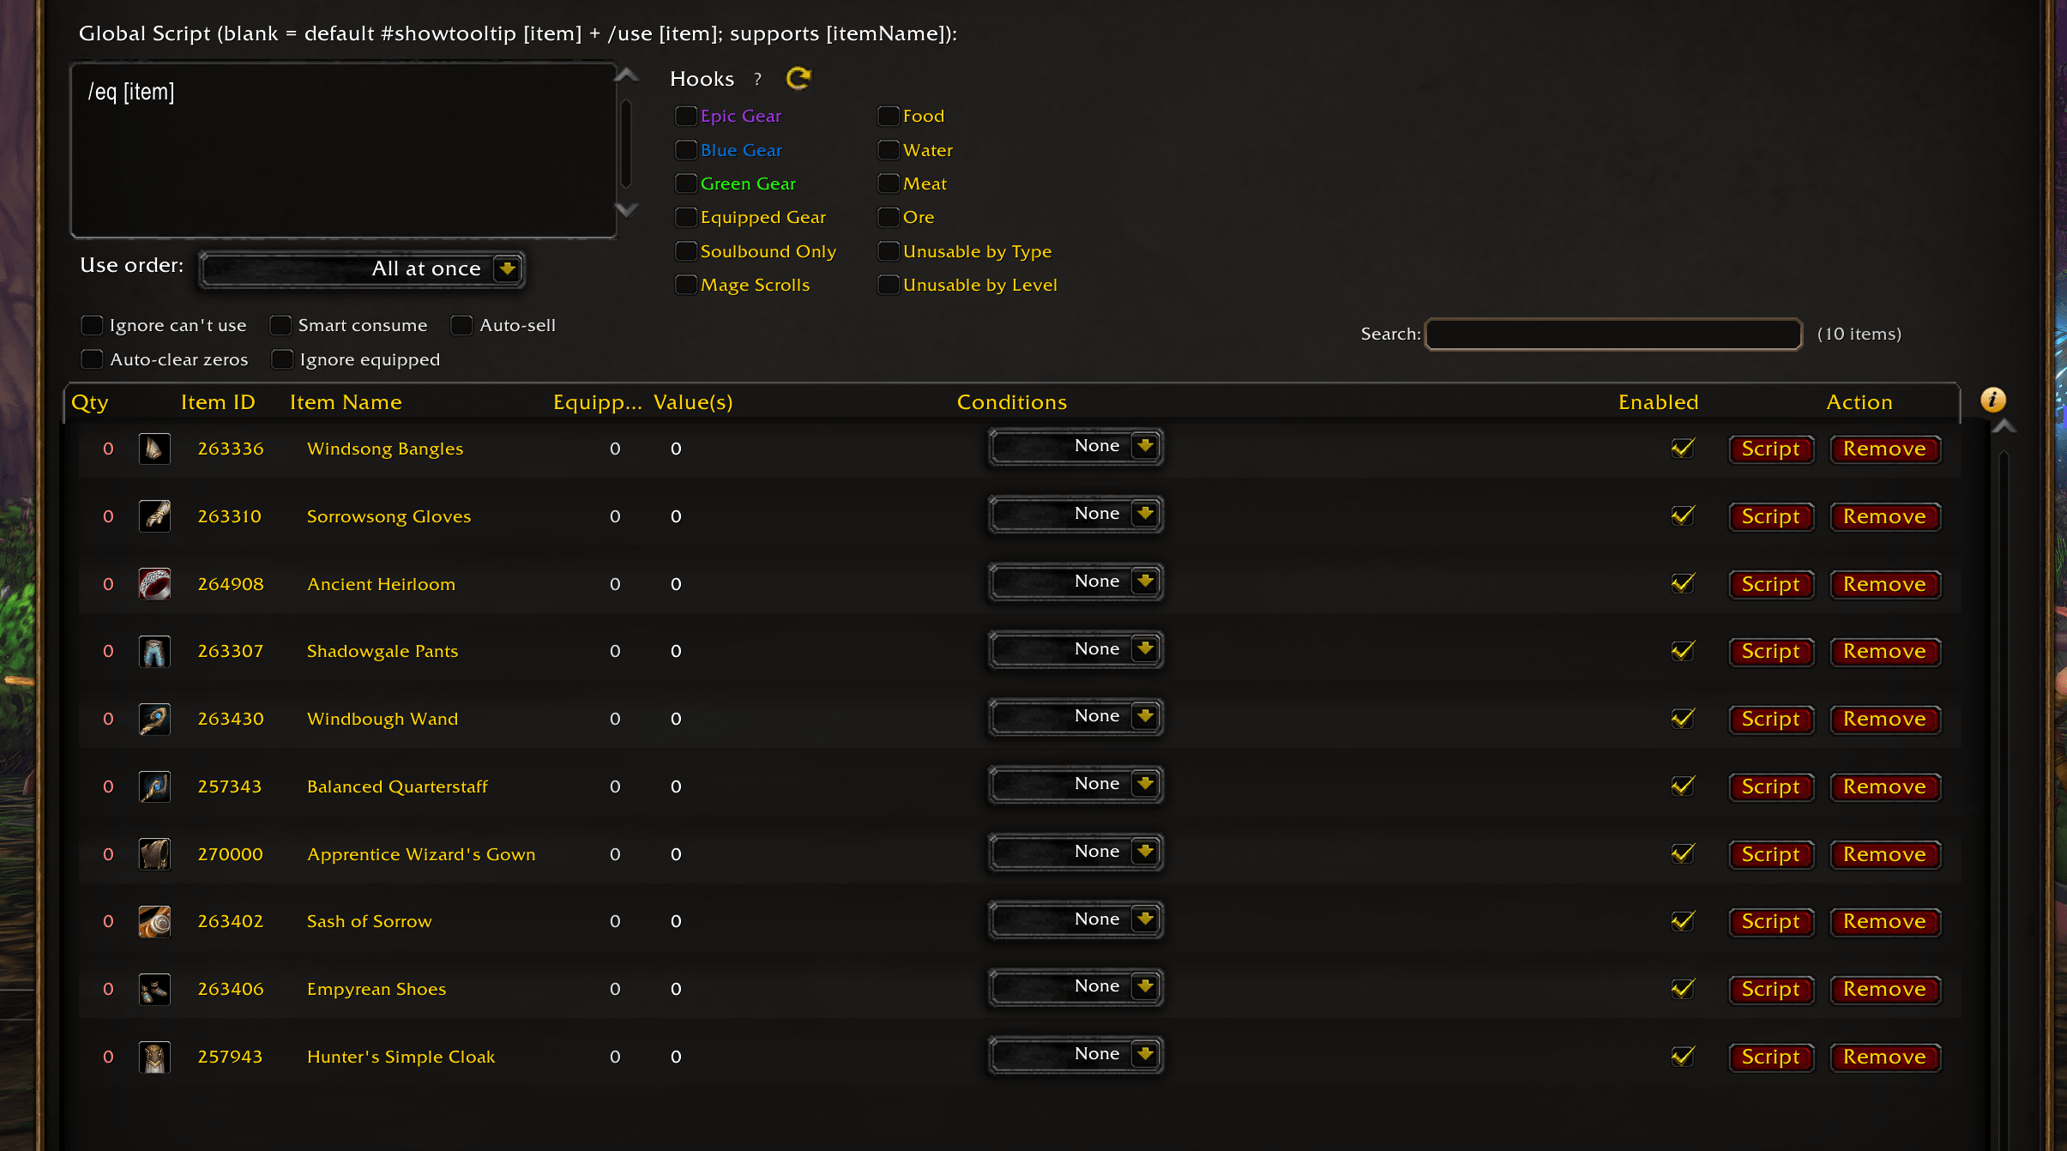The width and height of the screenshot is (2067, 1151).
Task: Open the info icon beside Action column
Action: (x=1992, y=400)
